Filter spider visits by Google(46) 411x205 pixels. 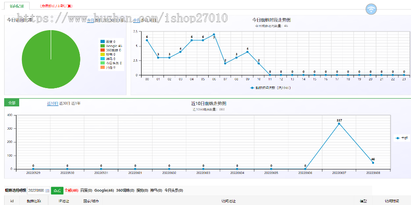point(104,190)
